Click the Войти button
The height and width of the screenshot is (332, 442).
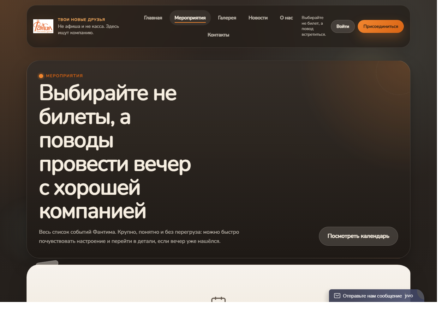343,26
